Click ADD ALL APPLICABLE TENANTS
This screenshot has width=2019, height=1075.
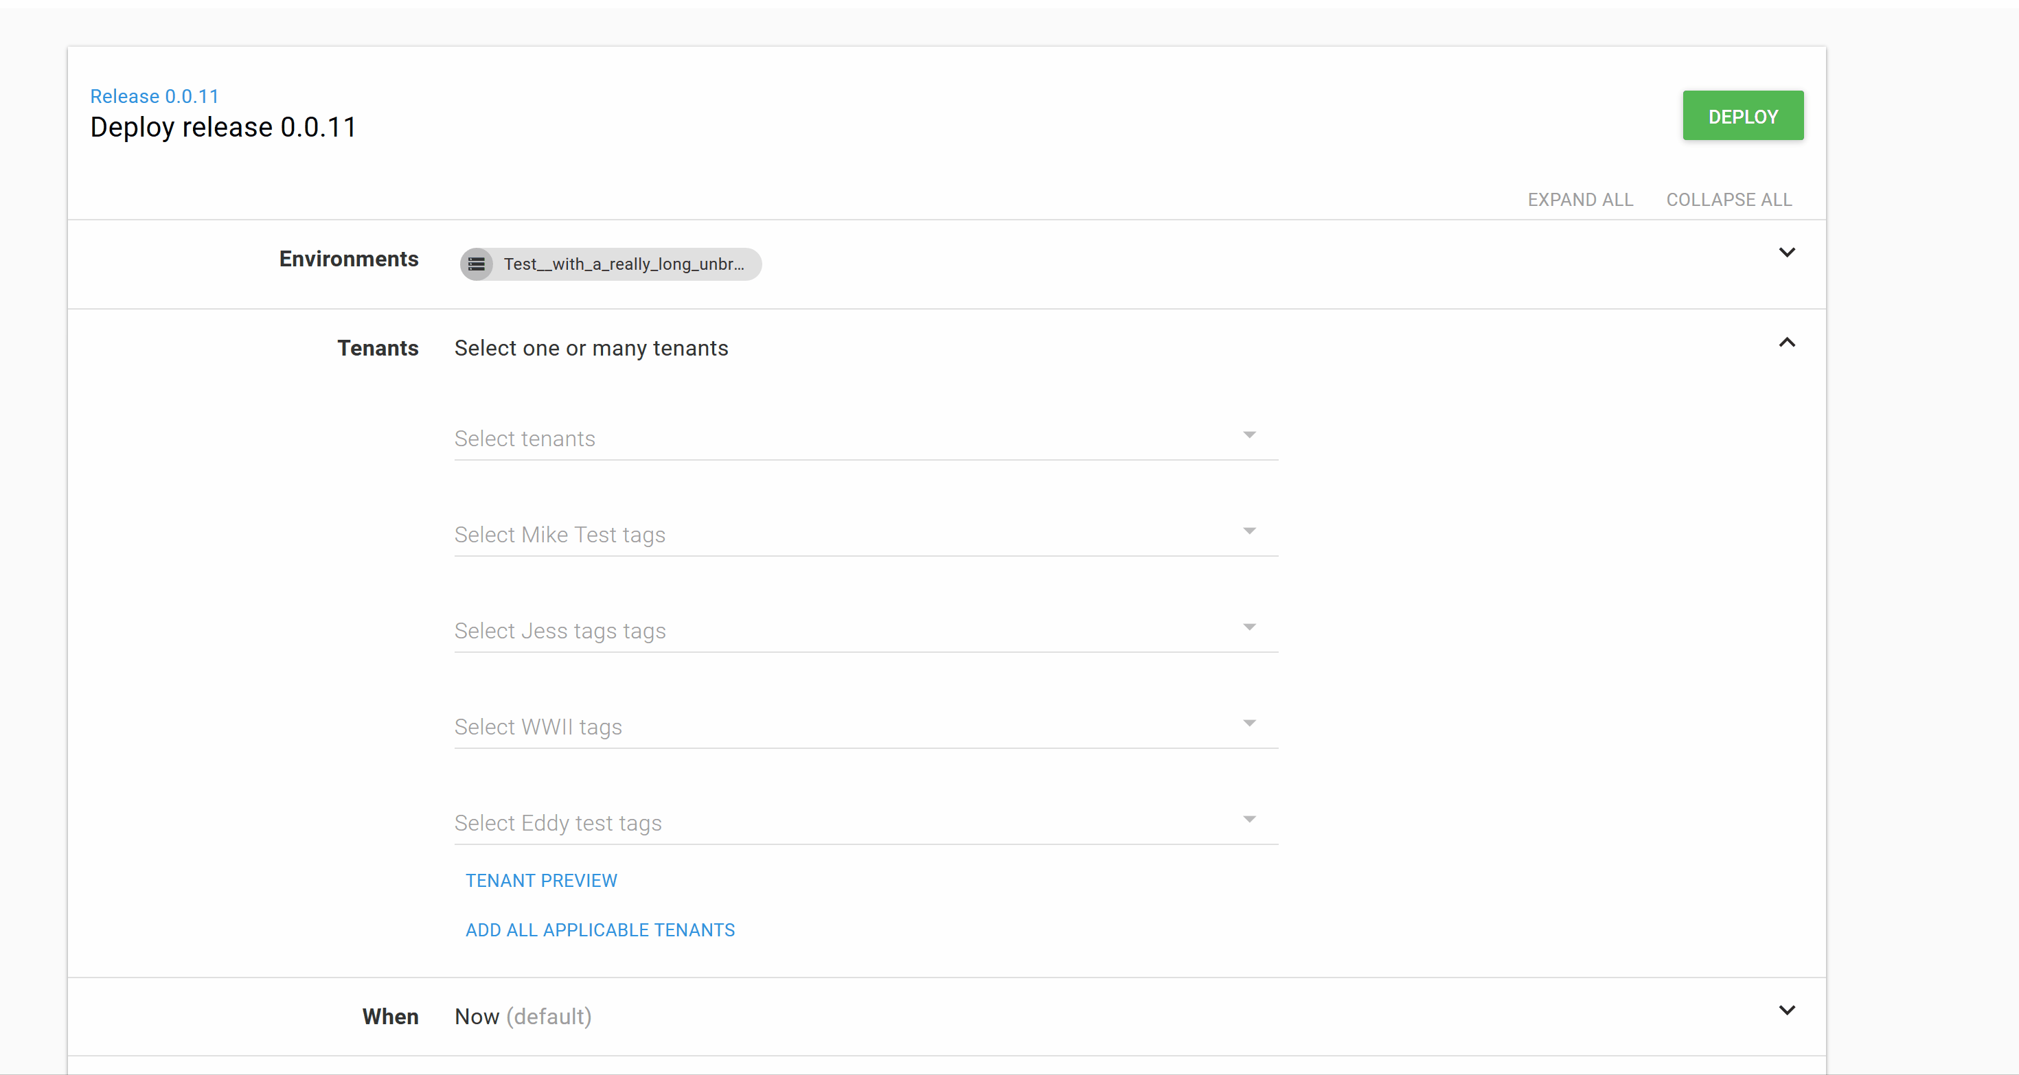(600, 929)
